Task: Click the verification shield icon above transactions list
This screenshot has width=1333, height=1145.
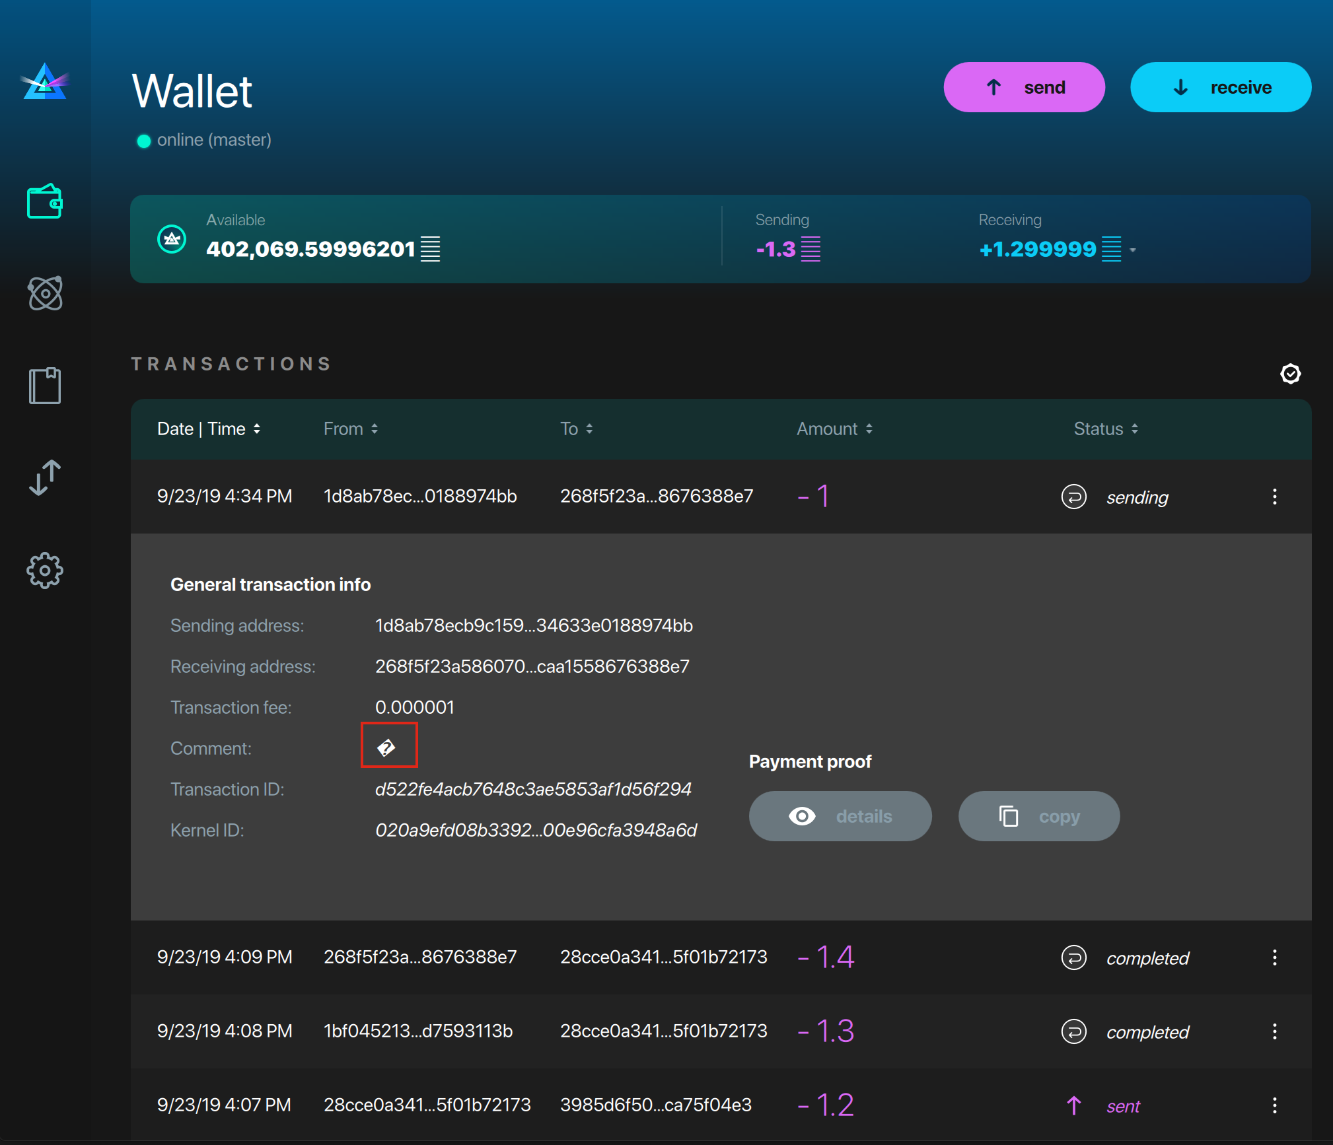Action: pyautogui.click(x=1291, y=374)
